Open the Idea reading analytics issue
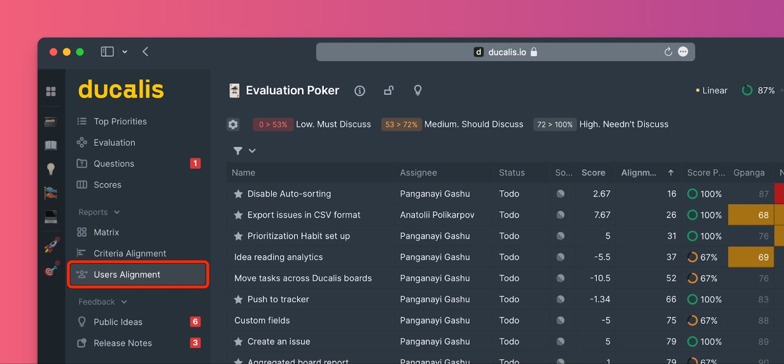This screenshot has width=784, height=364. point(279,257)
